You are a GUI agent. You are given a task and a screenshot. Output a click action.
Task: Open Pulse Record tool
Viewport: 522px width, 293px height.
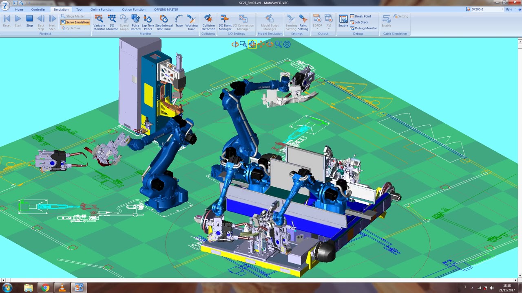click(x=135, y=22)
